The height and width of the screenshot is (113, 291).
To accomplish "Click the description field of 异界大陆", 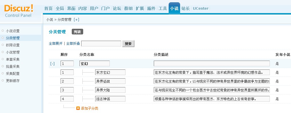I will 212,90.
